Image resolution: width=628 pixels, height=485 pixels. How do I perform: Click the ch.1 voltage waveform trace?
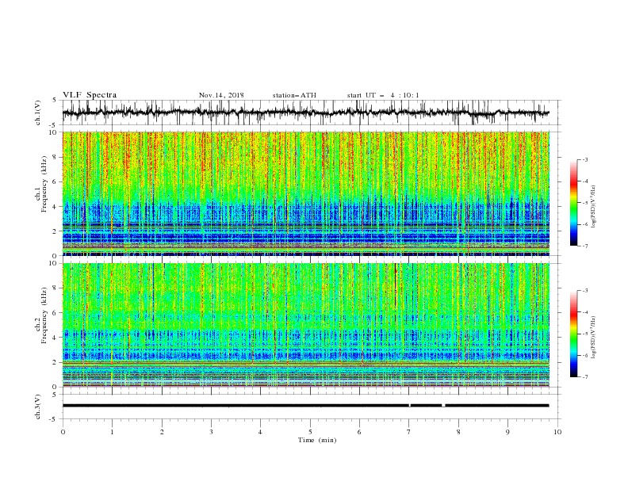(305, 113)
